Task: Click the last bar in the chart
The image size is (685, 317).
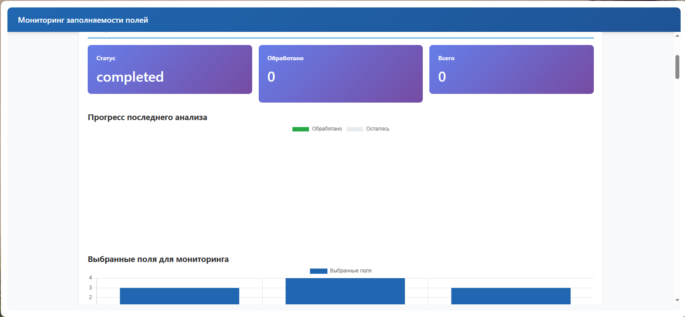Action: point(511,296)
